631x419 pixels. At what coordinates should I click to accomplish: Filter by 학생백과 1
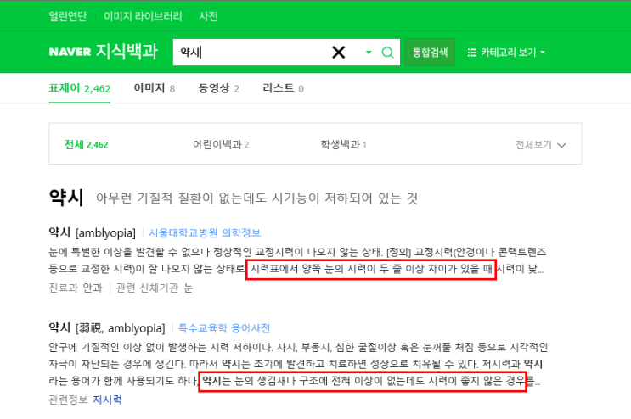(343, 145)
